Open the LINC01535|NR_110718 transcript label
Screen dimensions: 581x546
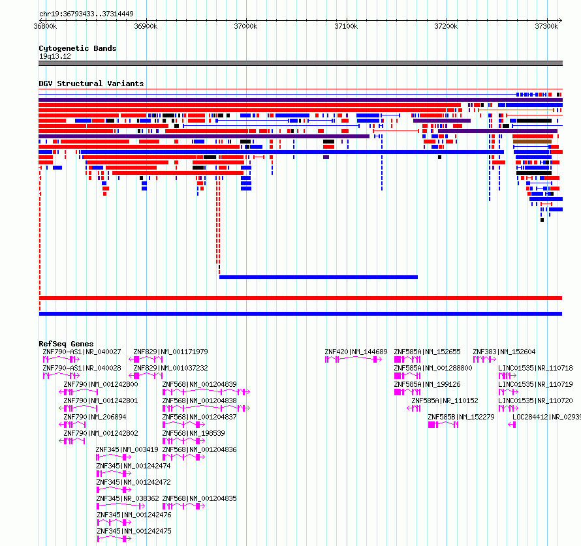click(x=535, y=368)
